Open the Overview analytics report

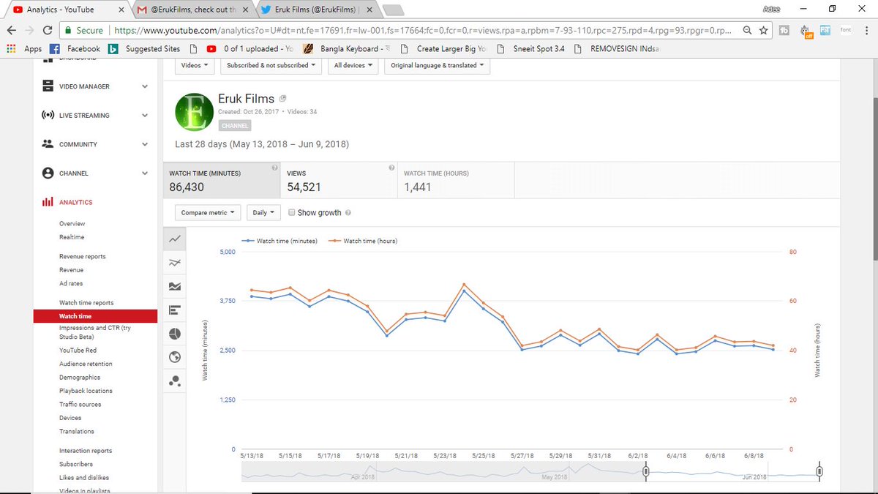pos(72,224)
